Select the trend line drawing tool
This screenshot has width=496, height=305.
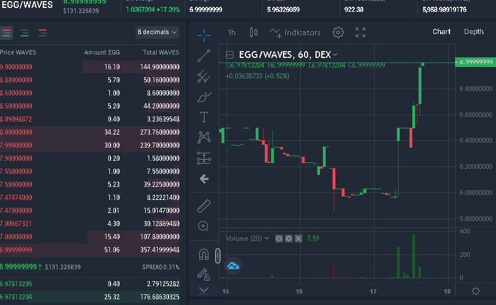(x=204, y=56)
